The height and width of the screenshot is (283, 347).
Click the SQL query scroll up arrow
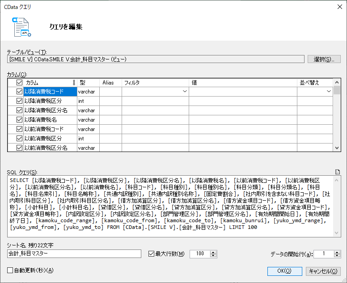pos(337,180)
